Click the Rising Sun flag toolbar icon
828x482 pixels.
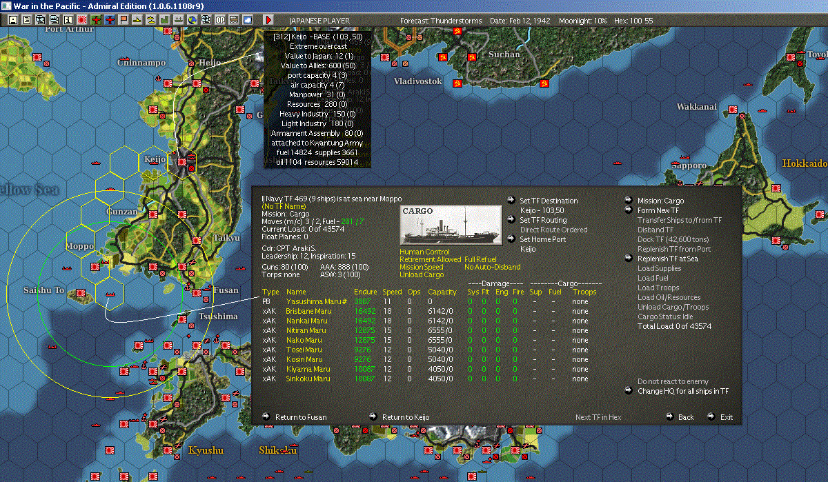(81, 20)
